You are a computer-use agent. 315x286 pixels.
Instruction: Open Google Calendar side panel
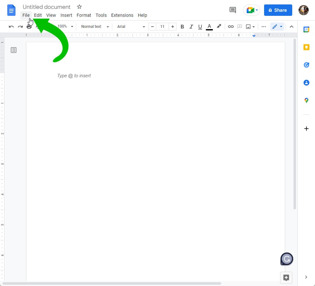tap(306, 29)
